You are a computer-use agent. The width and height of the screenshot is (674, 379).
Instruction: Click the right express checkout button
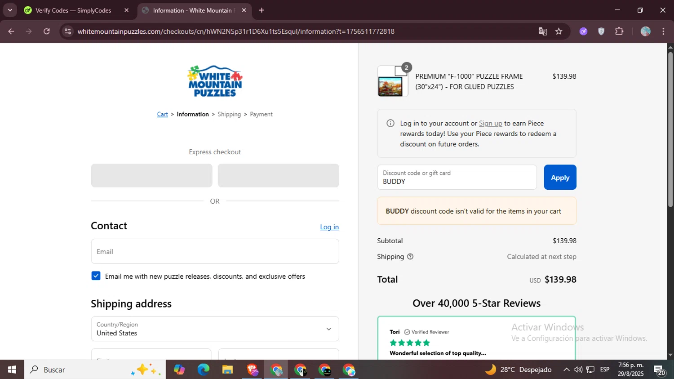pos(278,175)
